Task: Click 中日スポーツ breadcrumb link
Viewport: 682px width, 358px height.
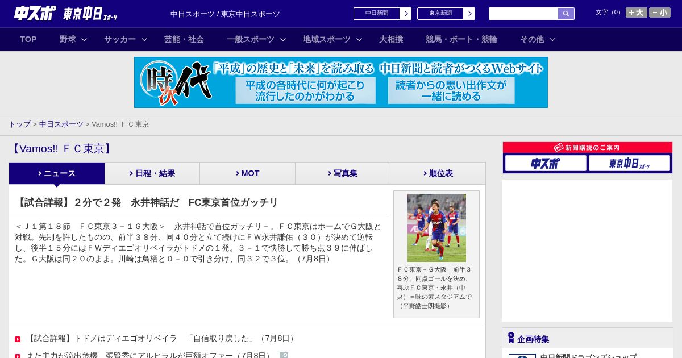Action: pyautogui.click(x=61, y=124)
